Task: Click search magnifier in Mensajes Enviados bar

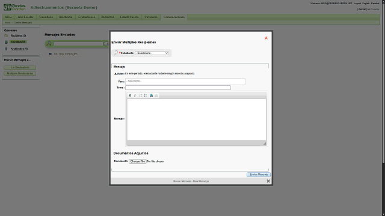Action: [x=49, y=44]
